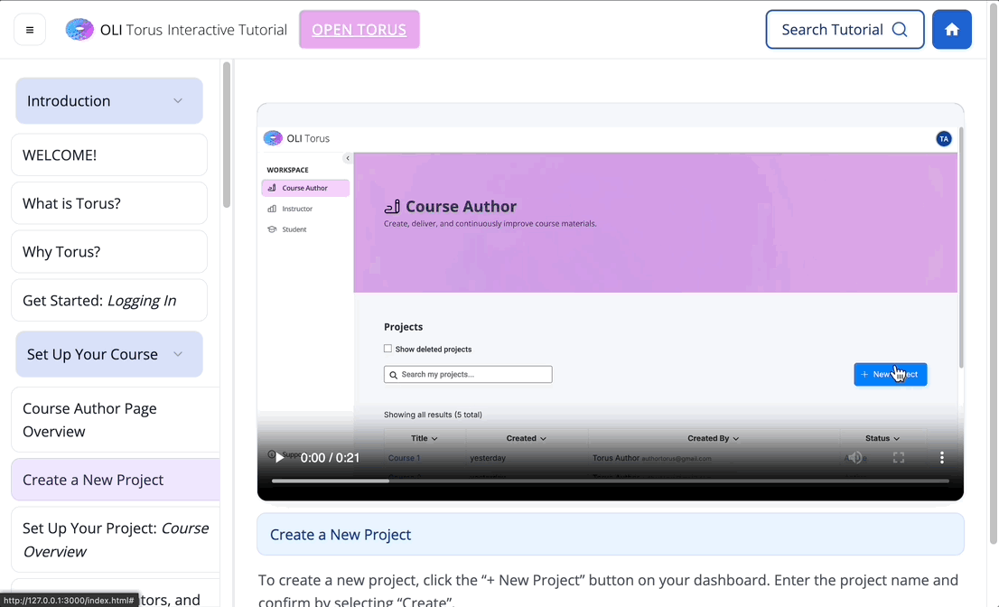Click the Create a New Project heading
The image size is (999, 607).
coord(341,535)
